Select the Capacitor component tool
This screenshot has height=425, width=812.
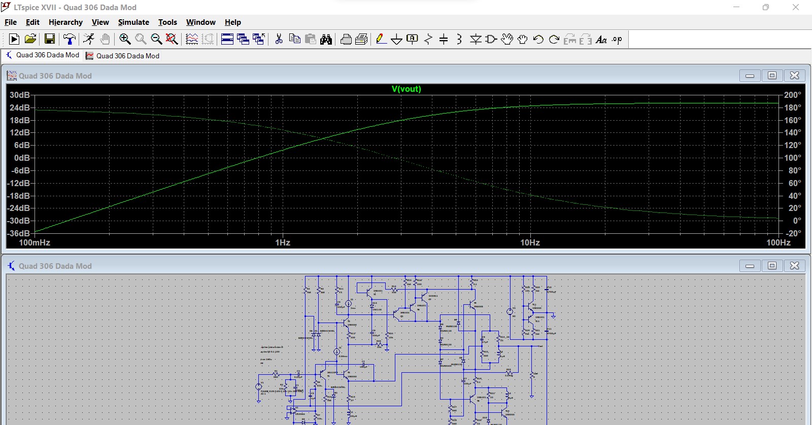click(x=444, y=39)
